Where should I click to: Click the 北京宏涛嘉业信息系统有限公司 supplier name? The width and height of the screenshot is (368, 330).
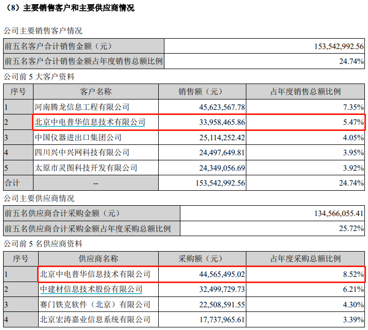[95, 320]
